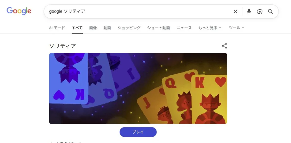This screenshot has height=143, width=291.
Task: Open the ツール dropdown menu
Action: pyautogui.click(x=236, y=28)
